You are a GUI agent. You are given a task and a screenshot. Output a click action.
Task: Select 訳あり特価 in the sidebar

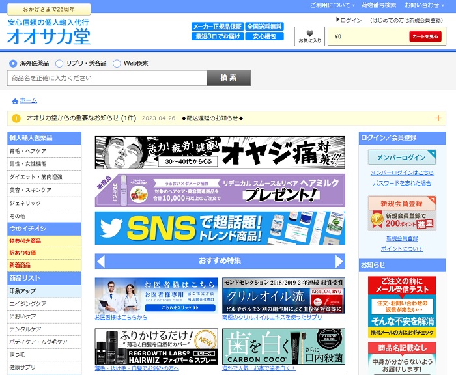point(44,253)
